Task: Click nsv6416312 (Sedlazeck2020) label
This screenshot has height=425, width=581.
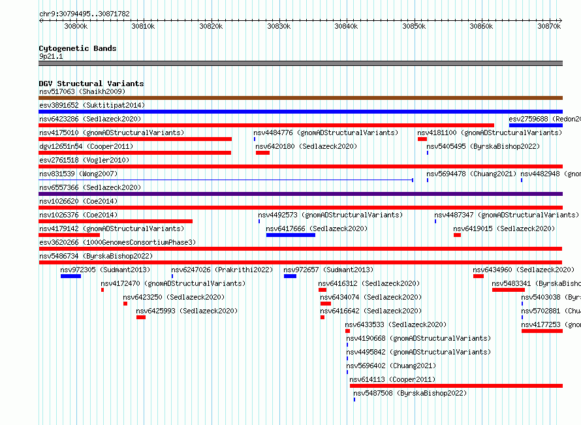Action: [x=369, y=283]
